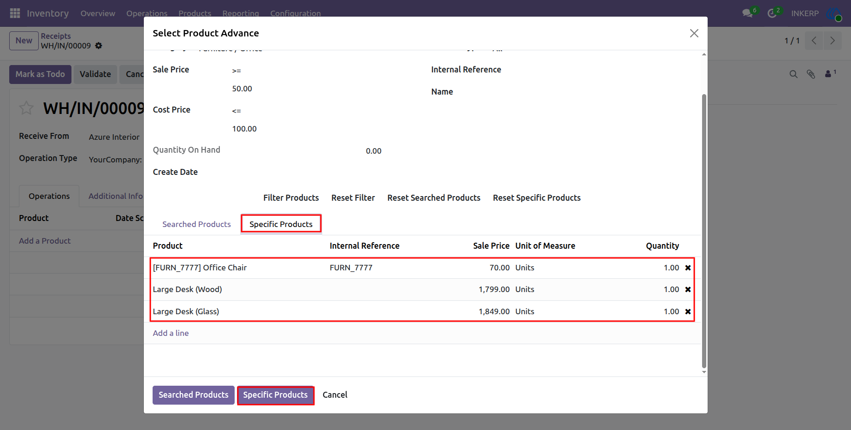Viewport: 851px width, 430px height.
Task: Click Reset Specific Products button
Action: pos(537,197)
